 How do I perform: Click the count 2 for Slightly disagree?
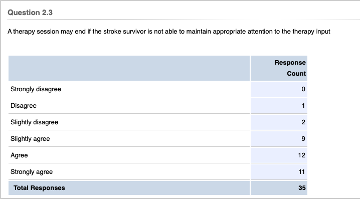point(303,122)
